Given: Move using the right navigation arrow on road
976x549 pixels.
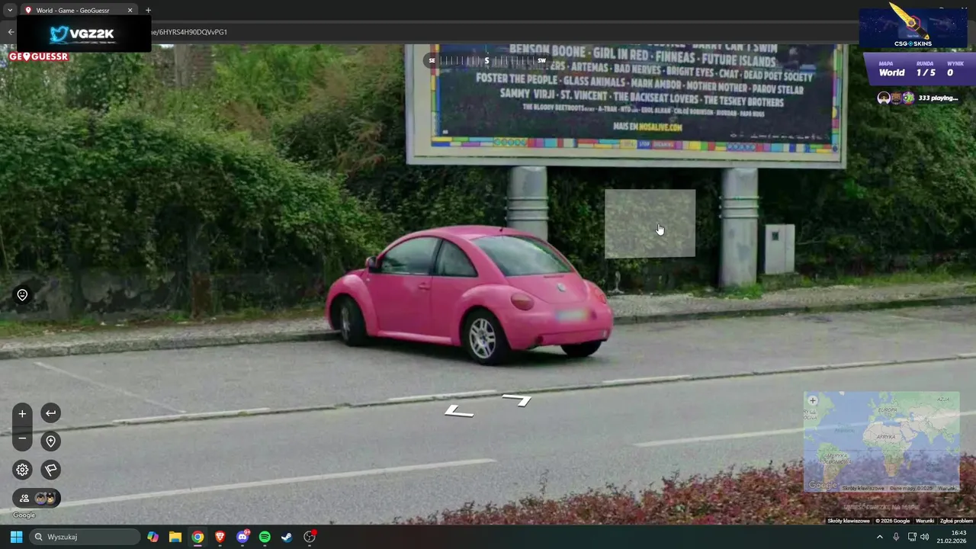Looking at the screenshot, I should (517, 400).
